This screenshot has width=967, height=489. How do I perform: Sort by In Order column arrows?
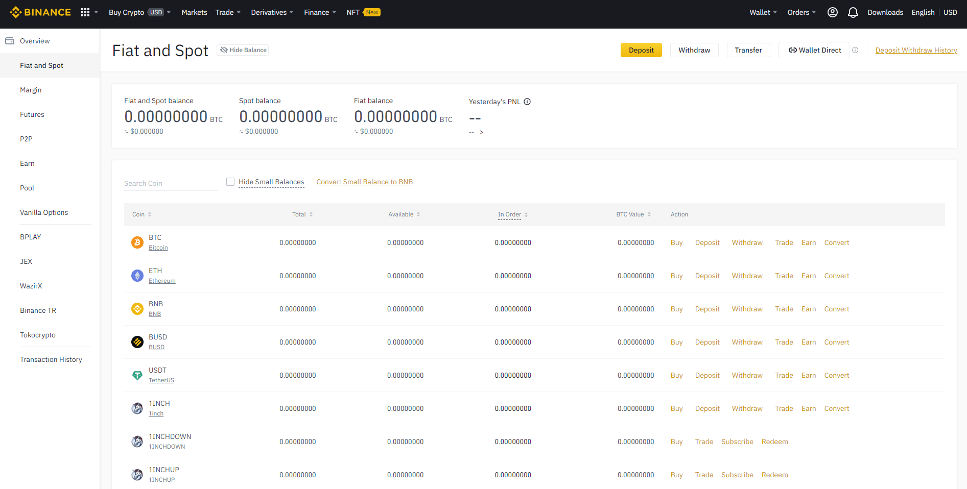pos(526,214)
